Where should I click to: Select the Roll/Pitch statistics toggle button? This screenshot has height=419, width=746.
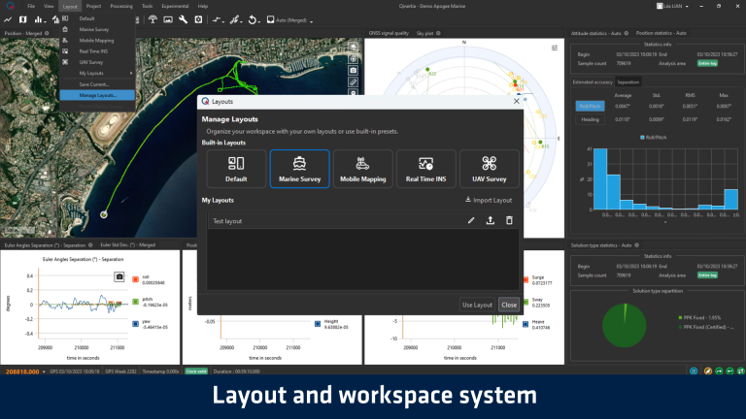tap(590, 106)
